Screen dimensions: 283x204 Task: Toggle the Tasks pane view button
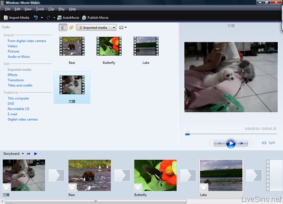[x=63, y=27]
